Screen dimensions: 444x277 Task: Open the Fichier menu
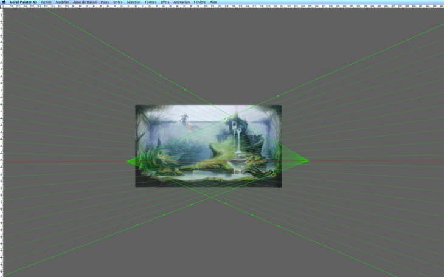[46, 2]
